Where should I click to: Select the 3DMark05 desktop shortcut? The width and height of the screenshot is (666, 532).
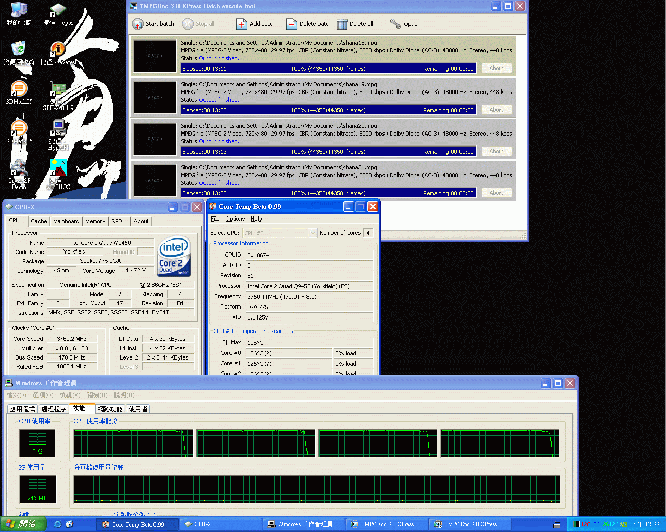tap(19, 93)
